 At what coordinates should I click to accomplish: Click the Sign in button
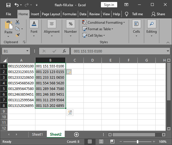point(109,5)
